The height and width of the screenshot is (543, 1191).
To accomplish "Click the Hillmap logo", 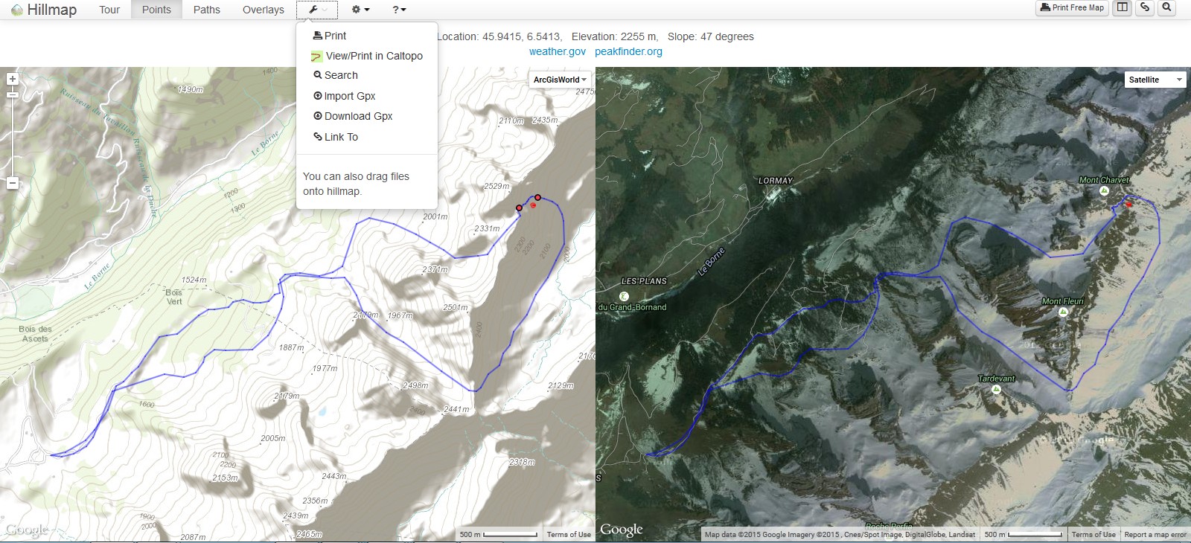I will 44,10.
